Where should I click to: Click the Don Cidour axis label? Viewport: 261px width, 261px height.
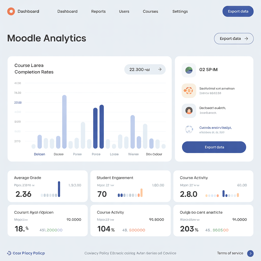[154, 154]
